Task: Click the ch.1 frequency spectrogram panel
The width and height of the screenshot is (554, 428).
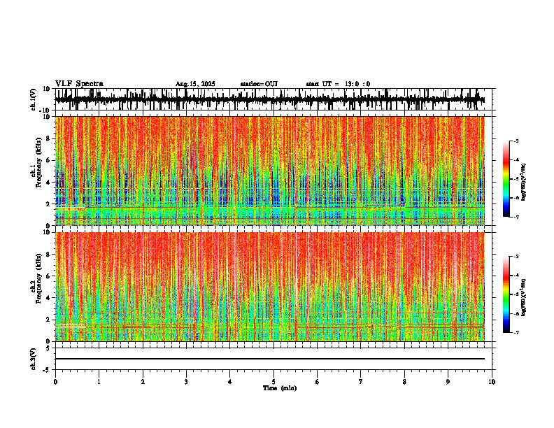Action: pos(269,171)
